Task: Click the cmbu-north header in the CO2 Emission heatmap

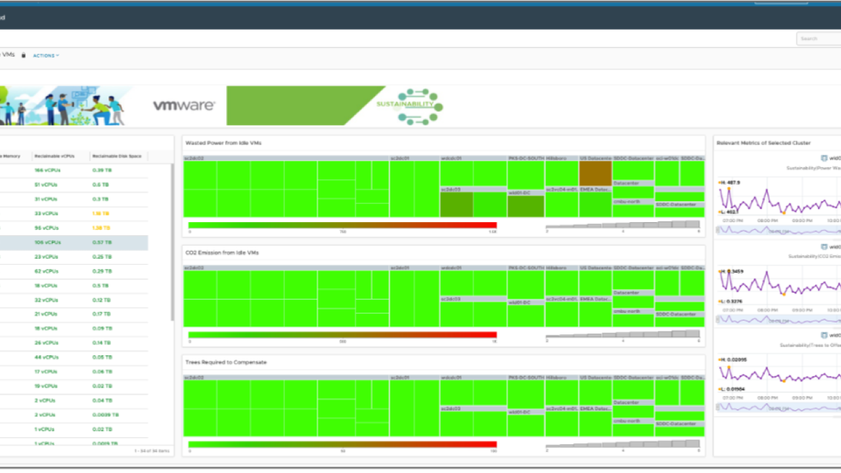Action: pos(633,311)
